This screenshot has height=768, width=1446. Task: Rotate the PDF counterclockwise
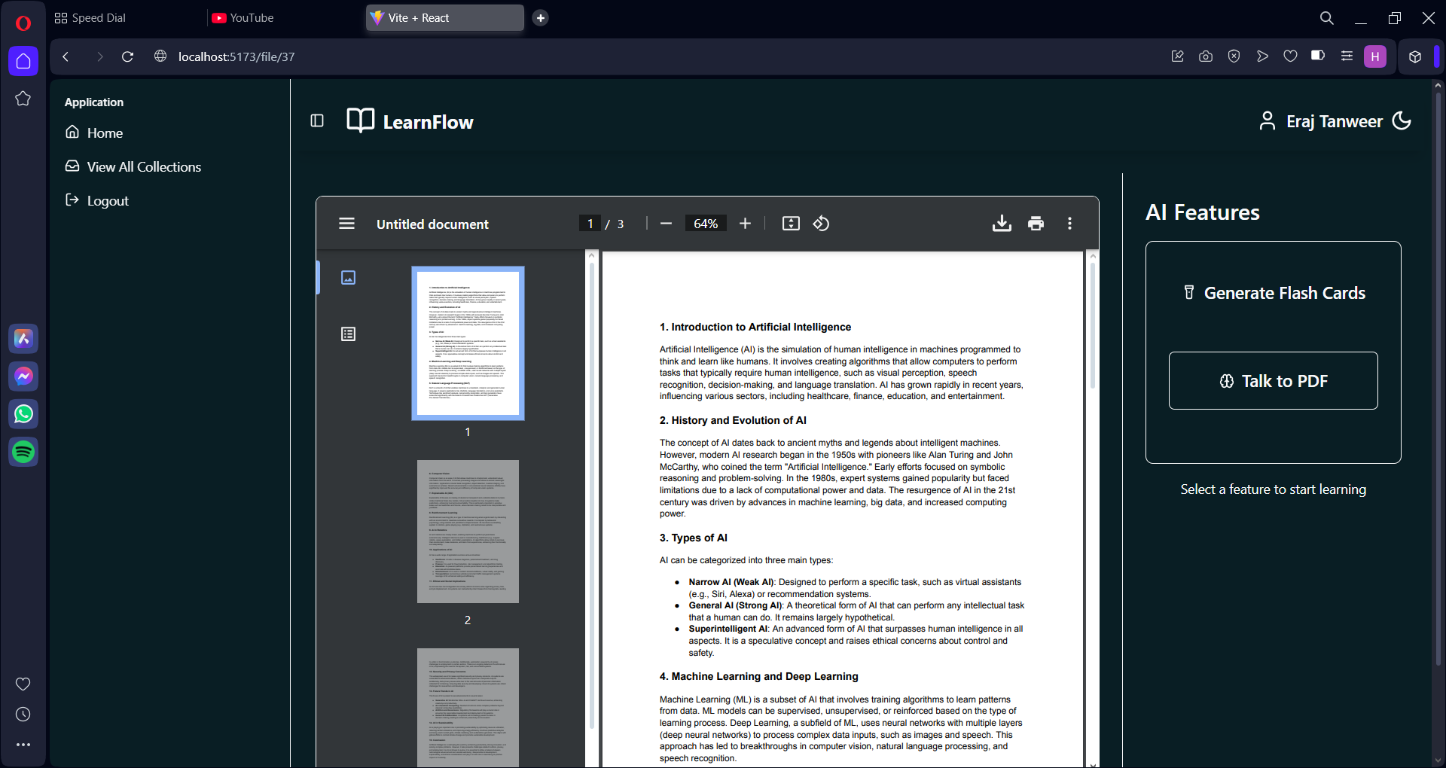[821, 224]
